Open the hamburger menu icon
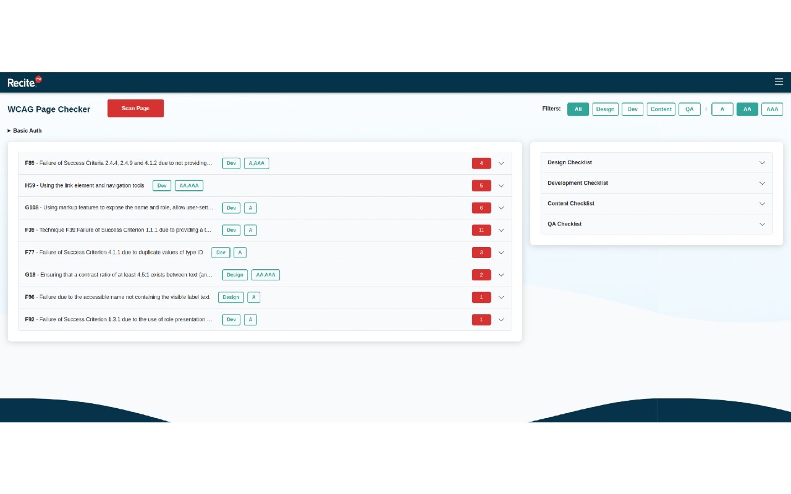 [779, 82]
